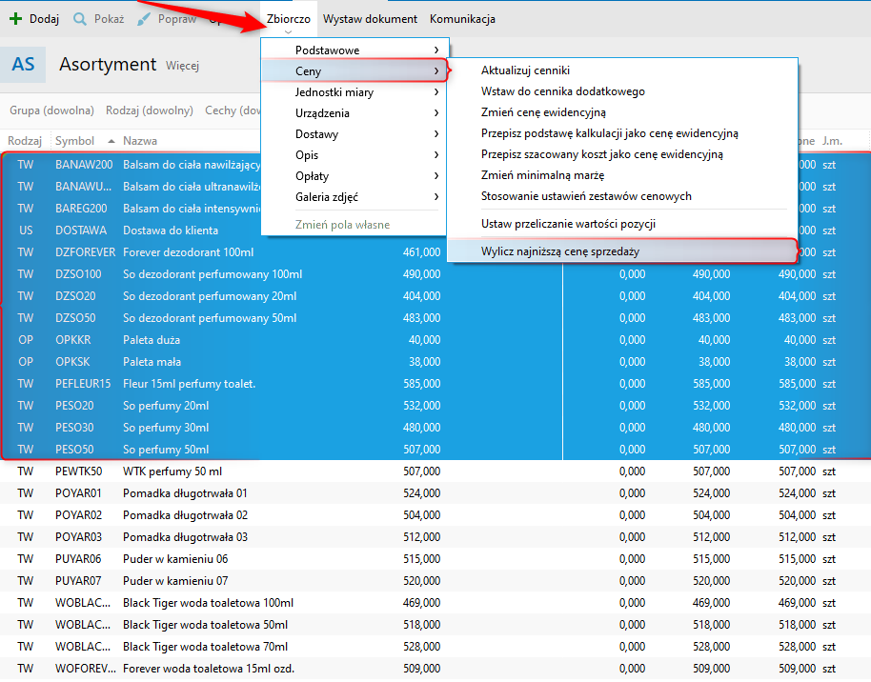Screen dimensions: 871x682
Task: Expand the Opłaty submenu
Action: [x=354, y=176]
